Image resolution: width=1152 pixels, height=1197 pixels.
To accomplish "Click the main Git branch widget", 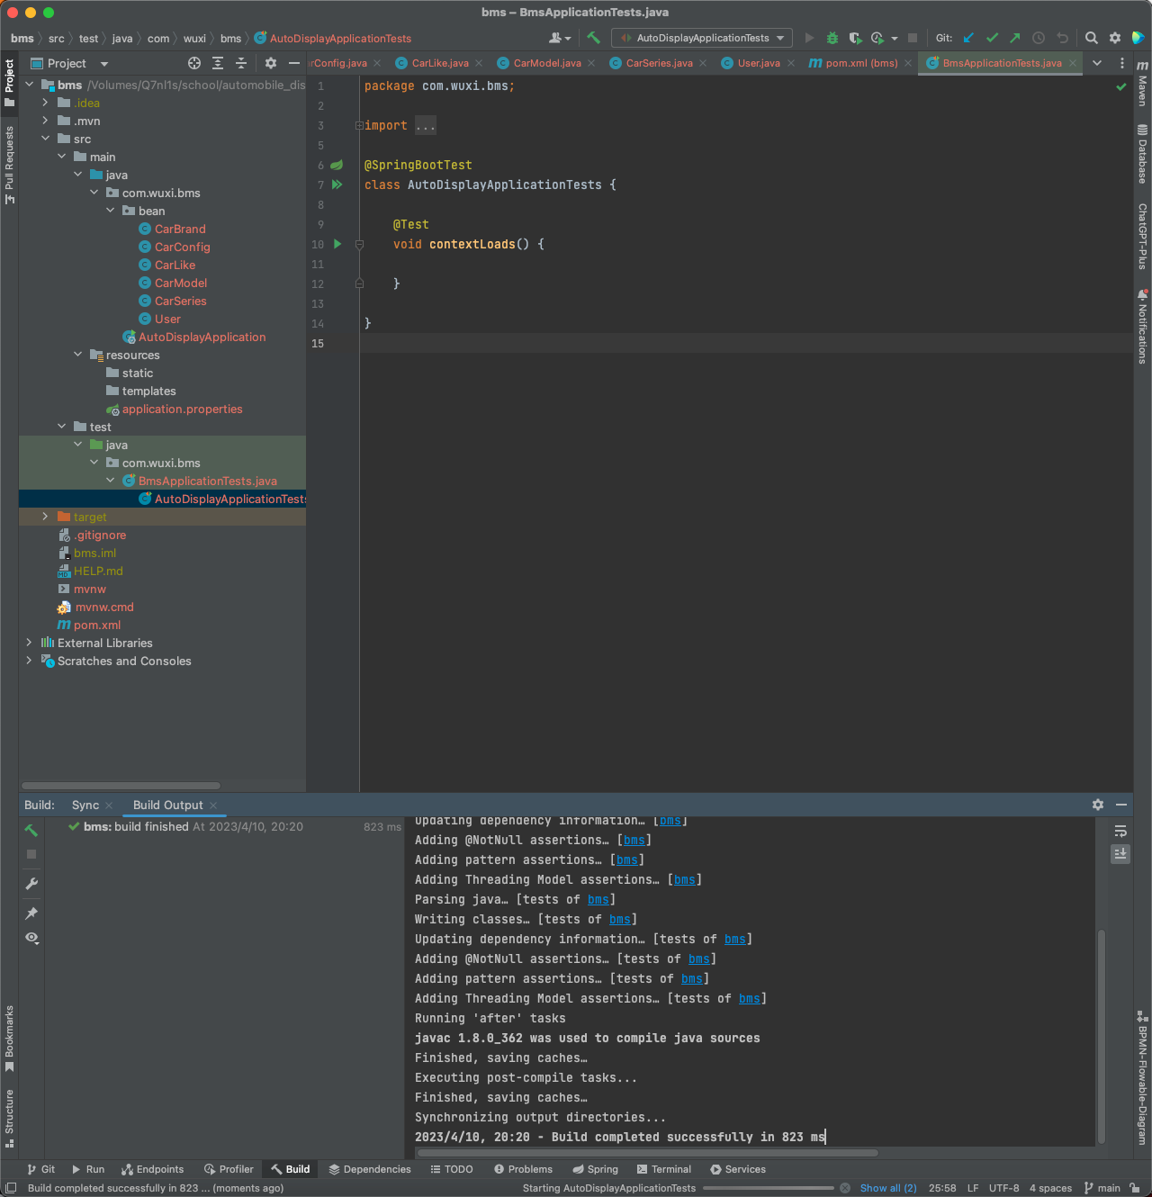I will pyautogui.click(x=1102, y=1188).
